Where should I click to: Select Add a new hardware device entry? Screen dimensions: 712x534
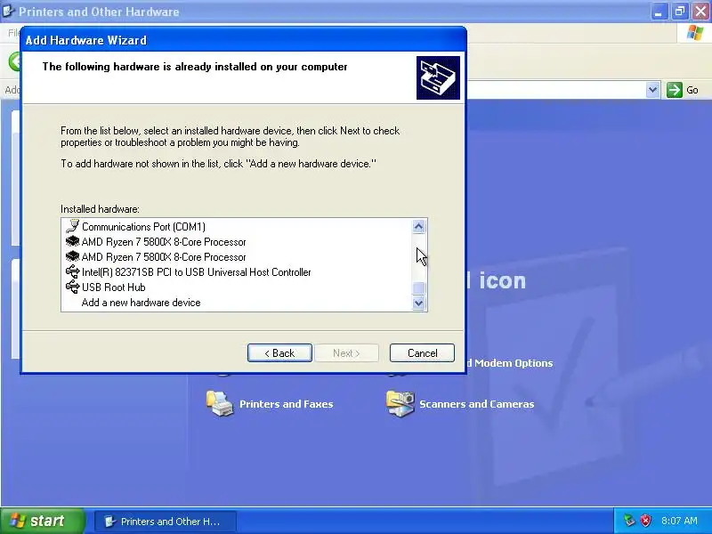(x=141, y=303)
